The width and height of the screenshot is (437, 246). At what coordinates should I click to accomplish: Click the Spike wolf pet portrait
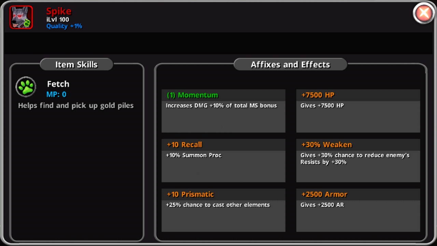click(x=21, y=17)
